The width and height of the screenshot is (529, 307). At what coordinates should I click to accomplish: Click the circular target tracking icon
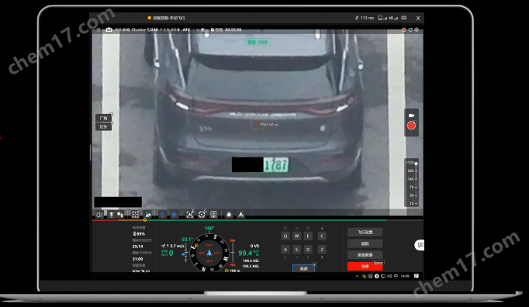[202, 214]
